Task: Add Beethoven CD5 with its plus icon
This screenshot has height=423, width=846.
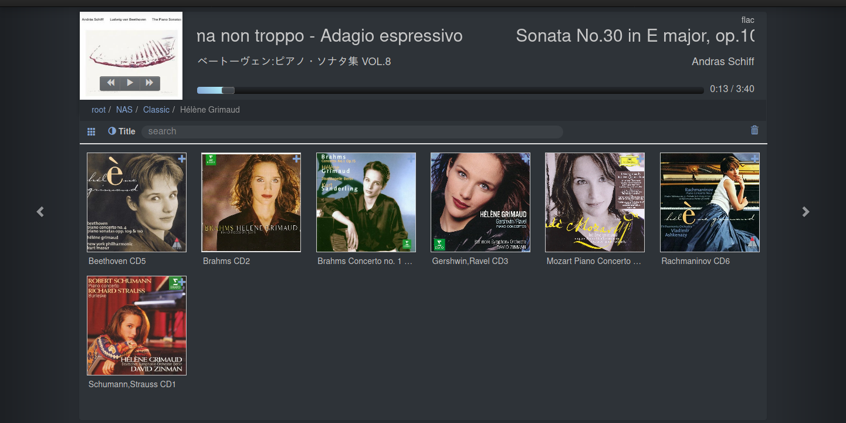Action: 182,158
